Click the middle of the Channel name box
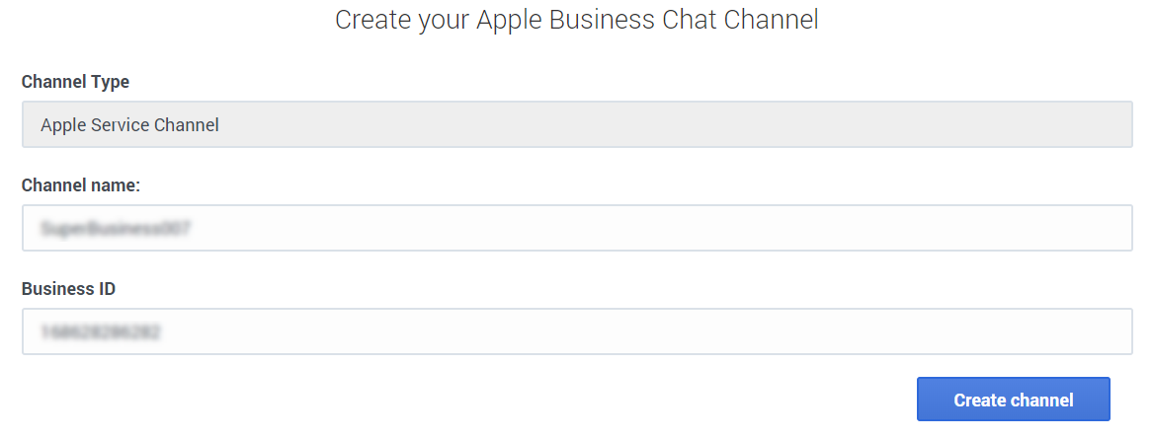The height and width of the screenshot is (438, 1153). click(577, 228)
